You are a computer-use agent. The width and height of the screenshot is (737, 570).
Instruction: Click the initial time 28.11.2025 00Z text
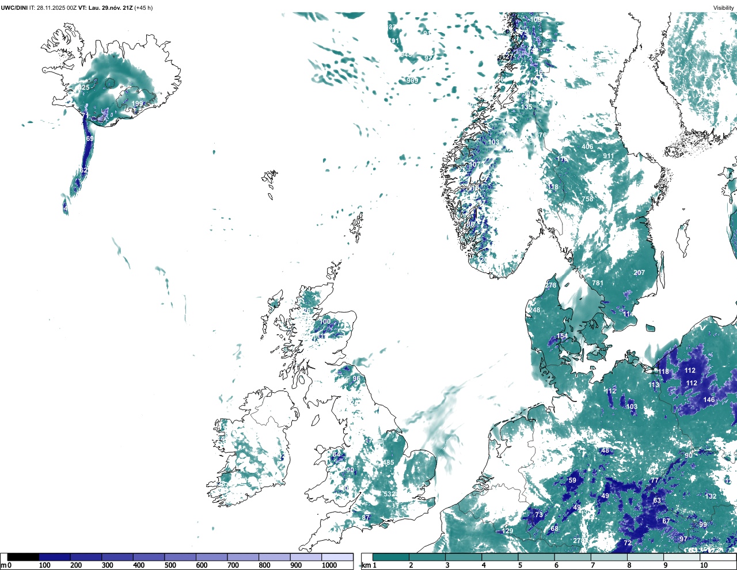pyautogui.click(x=56, y=7)
